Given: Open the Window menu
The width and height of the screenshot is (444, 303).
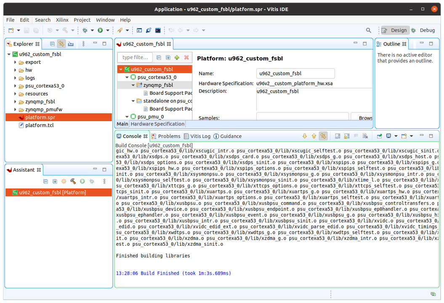Looking at the screenshot, I should click(x=105, y=20).
